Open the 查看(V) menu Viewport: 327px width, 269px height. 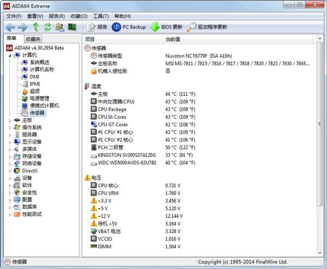coord(35,16)
